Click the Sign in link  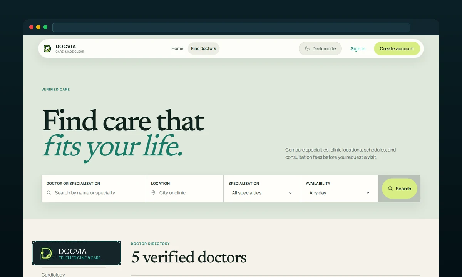358,48
